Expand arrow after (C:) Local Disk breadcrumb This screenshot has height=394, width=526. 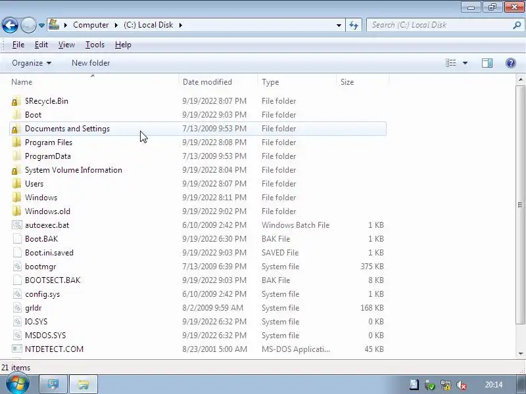tap(180, 25)
